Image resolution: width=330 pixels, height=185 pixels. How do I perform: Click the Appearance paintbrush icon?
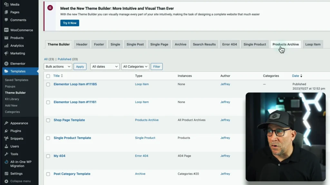click(6, 123)
